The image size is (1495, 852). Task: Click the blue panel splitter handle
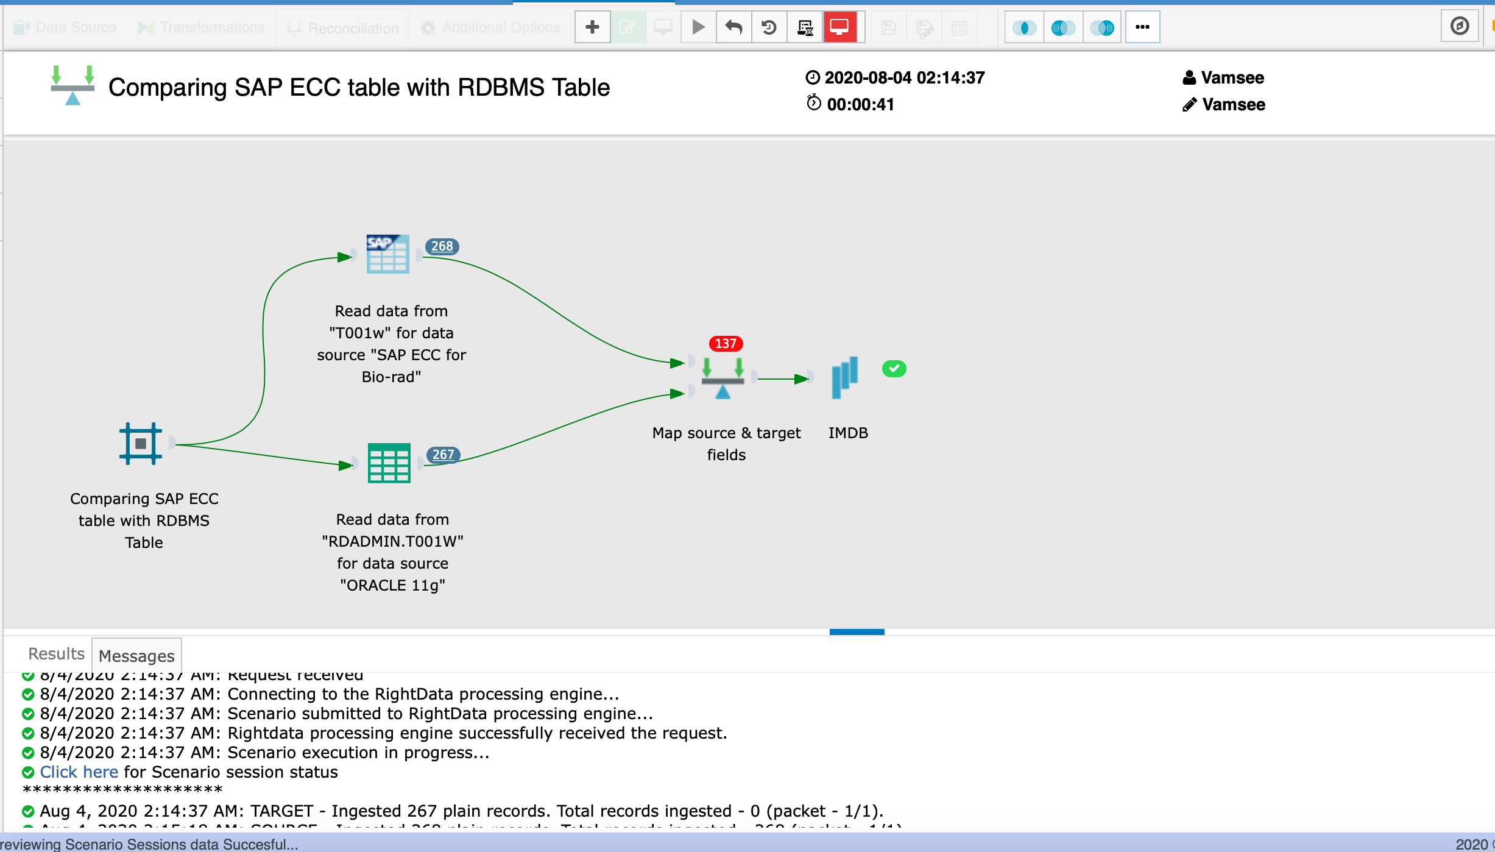(857, 632)
